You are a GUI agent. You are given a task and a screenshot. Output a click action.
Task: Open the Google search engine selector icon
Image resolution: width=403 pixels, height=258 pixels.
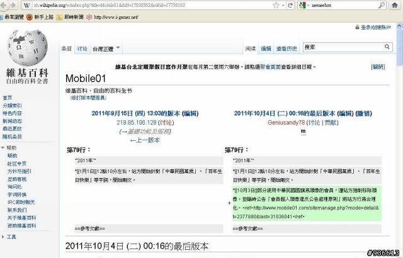pos(302,5)
